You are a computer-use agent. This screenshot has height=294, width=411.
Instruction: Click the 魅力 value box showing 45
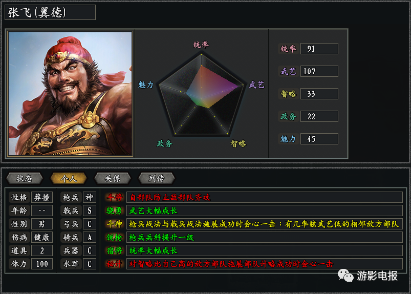click(x=319, y=139)
